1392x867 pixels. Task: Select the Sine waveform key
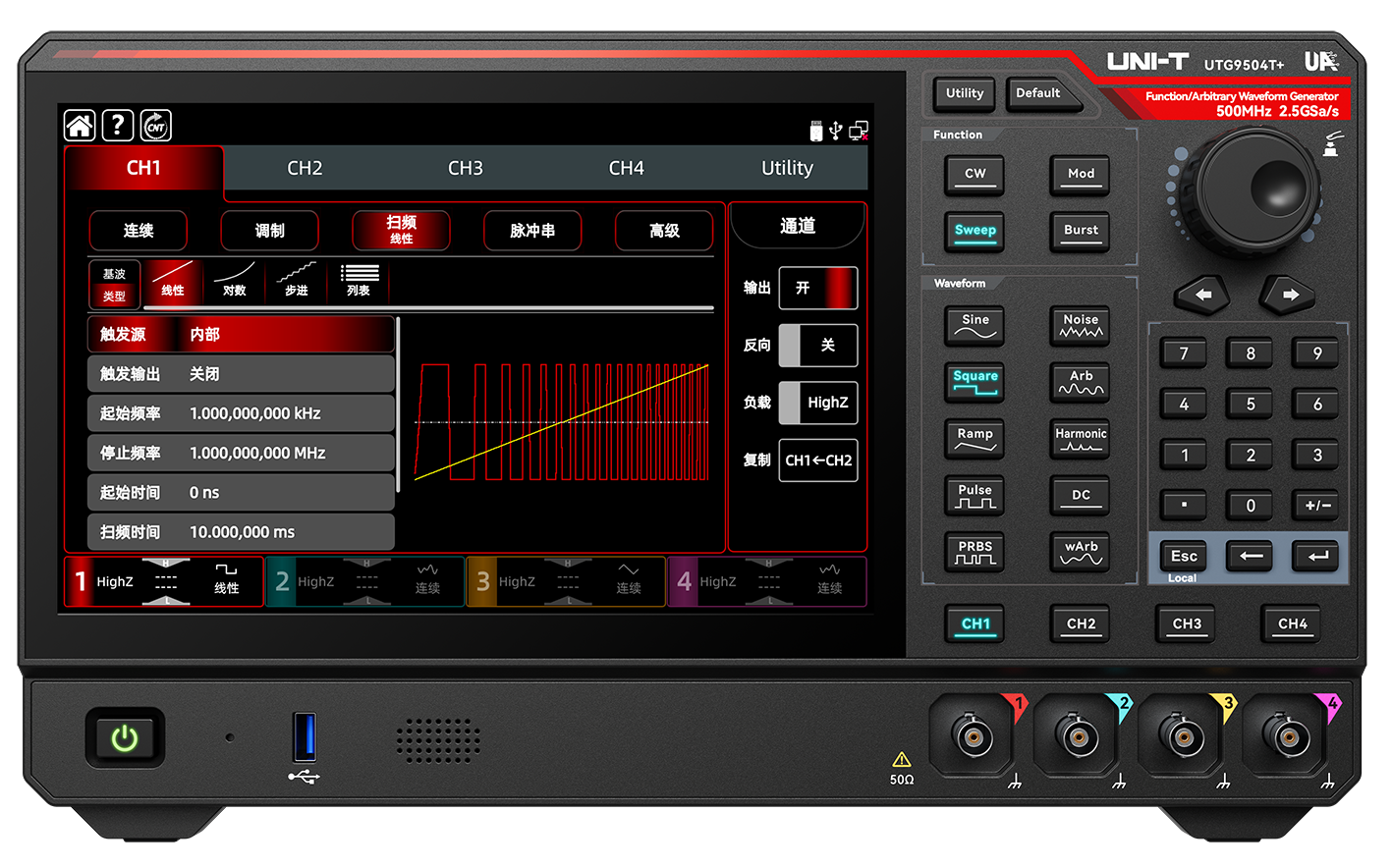coord(974,326)
